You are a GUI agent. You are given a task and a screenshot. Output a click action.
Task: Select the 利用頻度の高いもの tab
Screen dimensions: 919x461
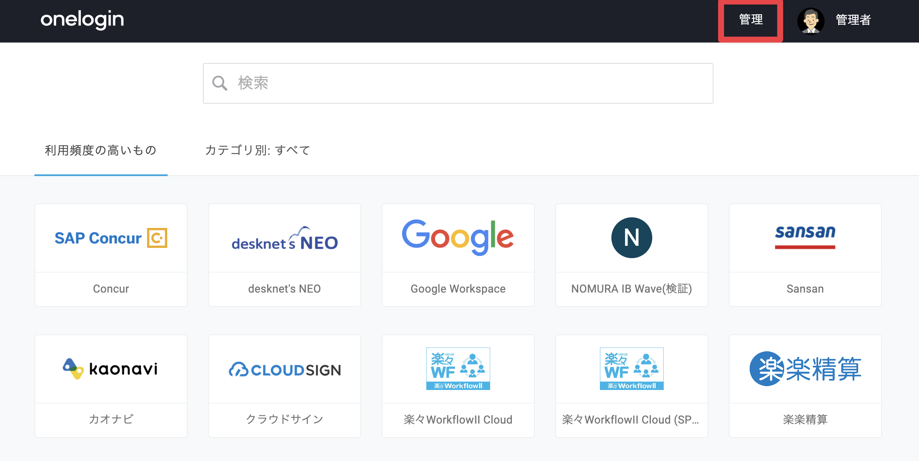click(x=101, y=150)
